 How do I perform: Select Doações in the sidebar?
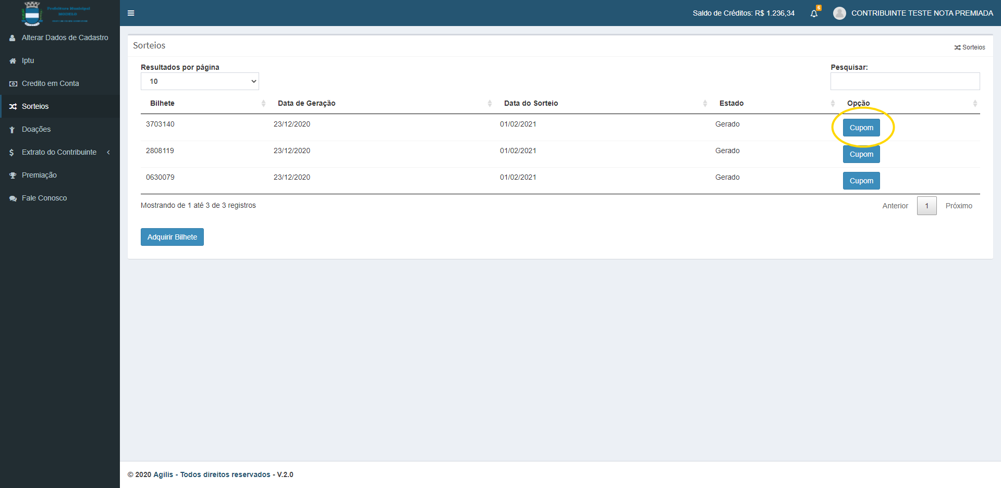click(36, 129)
